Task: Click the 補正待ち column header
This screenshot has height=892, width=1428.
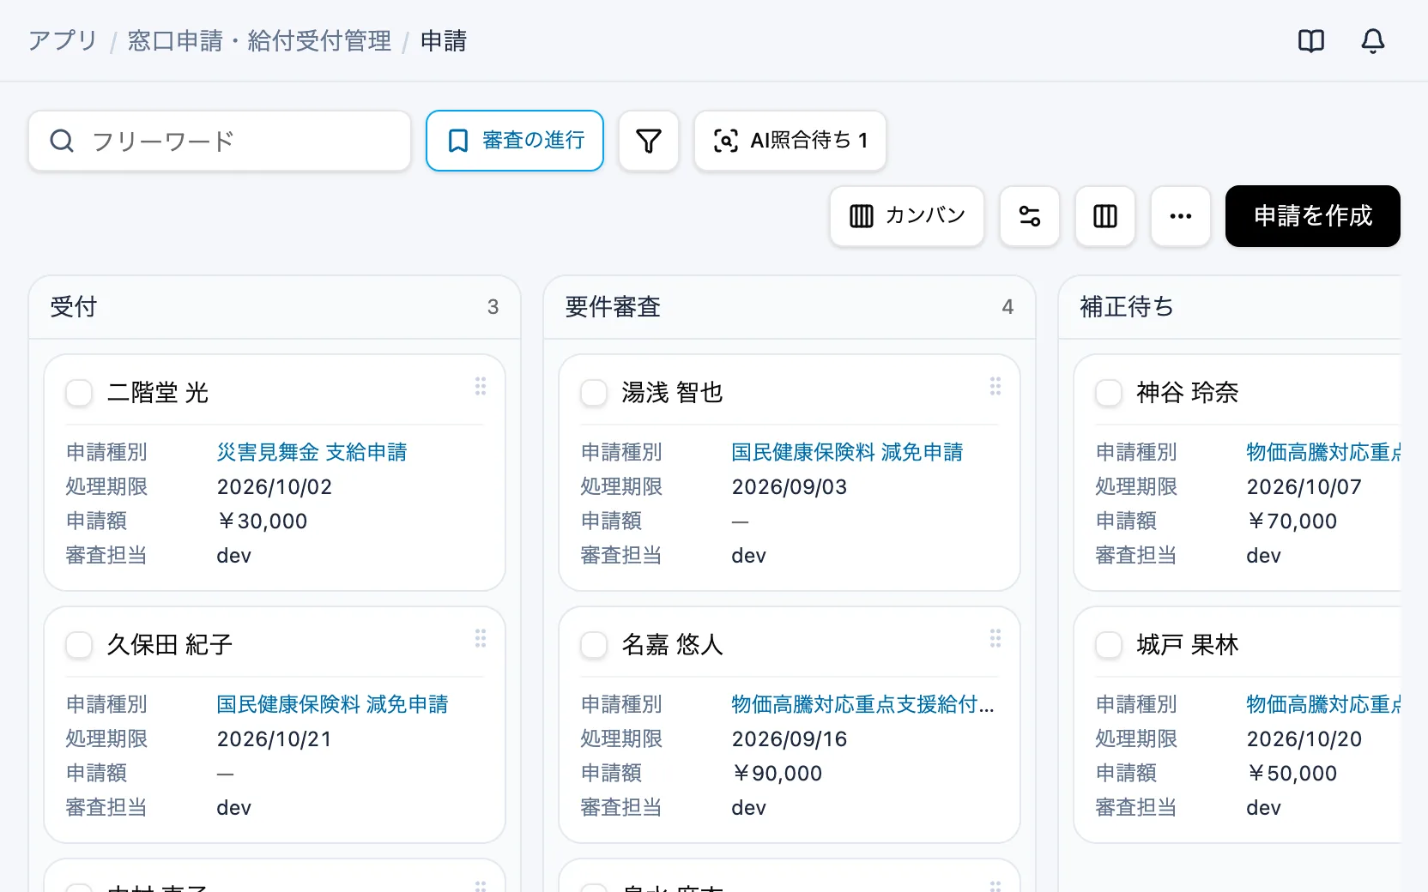Action: 1230,307
